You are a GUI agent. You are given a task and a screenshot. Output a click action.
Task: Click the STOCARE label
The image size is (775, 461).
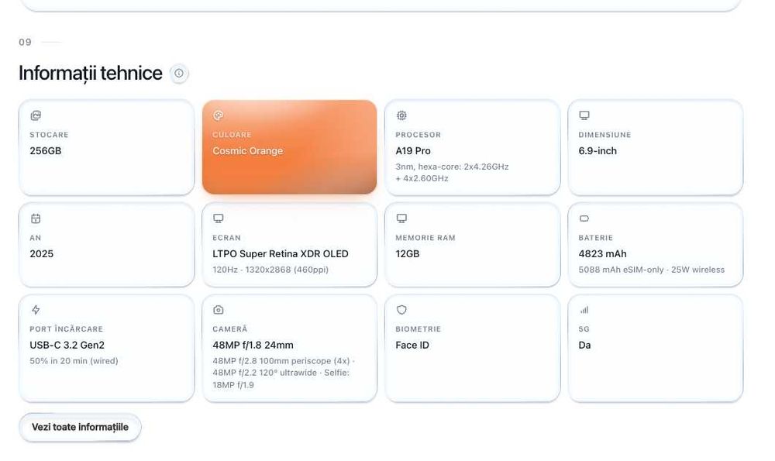[49, 135]
